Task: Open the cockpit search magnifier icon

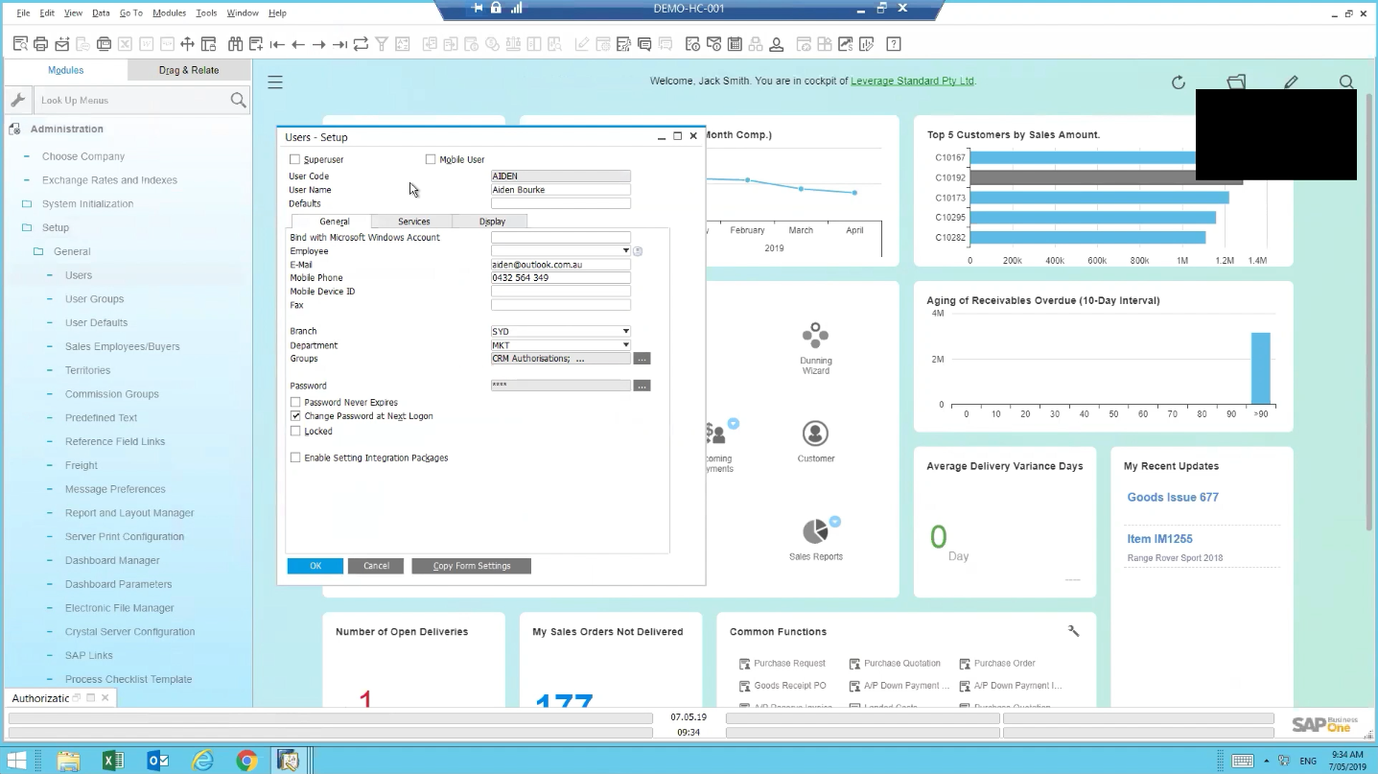Action: tap(1346, 82)
